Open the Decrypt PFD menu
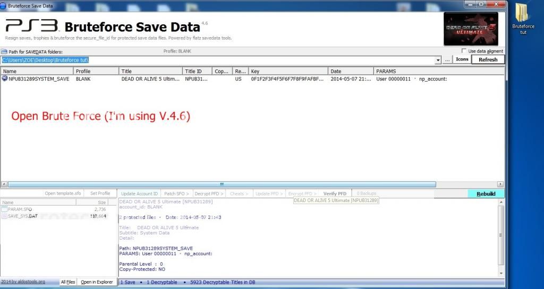 pyautogui.click(x=209, y=194)
